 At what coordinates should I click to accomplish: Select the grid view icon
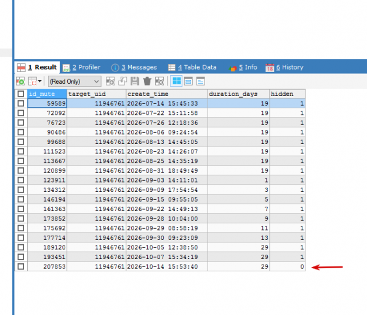[x=176, y=81]
